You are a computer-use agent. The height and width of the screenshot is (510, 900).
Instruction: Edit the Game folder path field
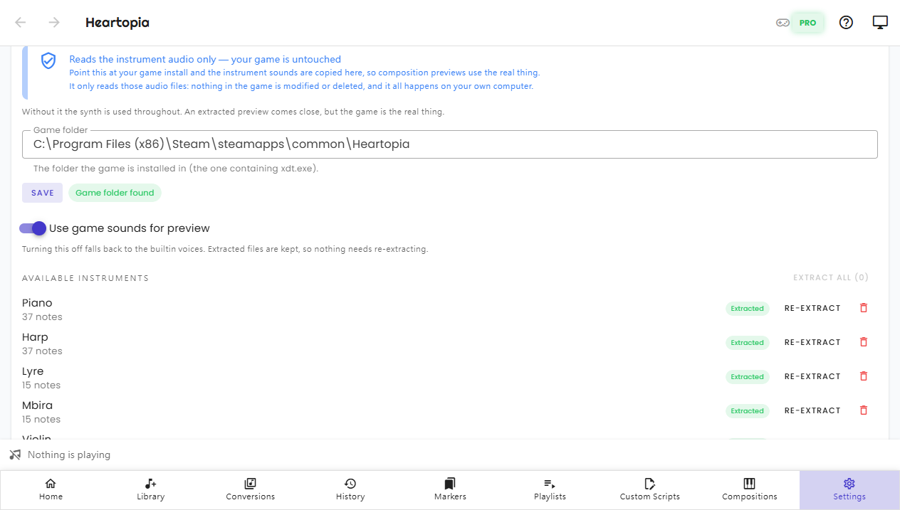click(449, 144)
